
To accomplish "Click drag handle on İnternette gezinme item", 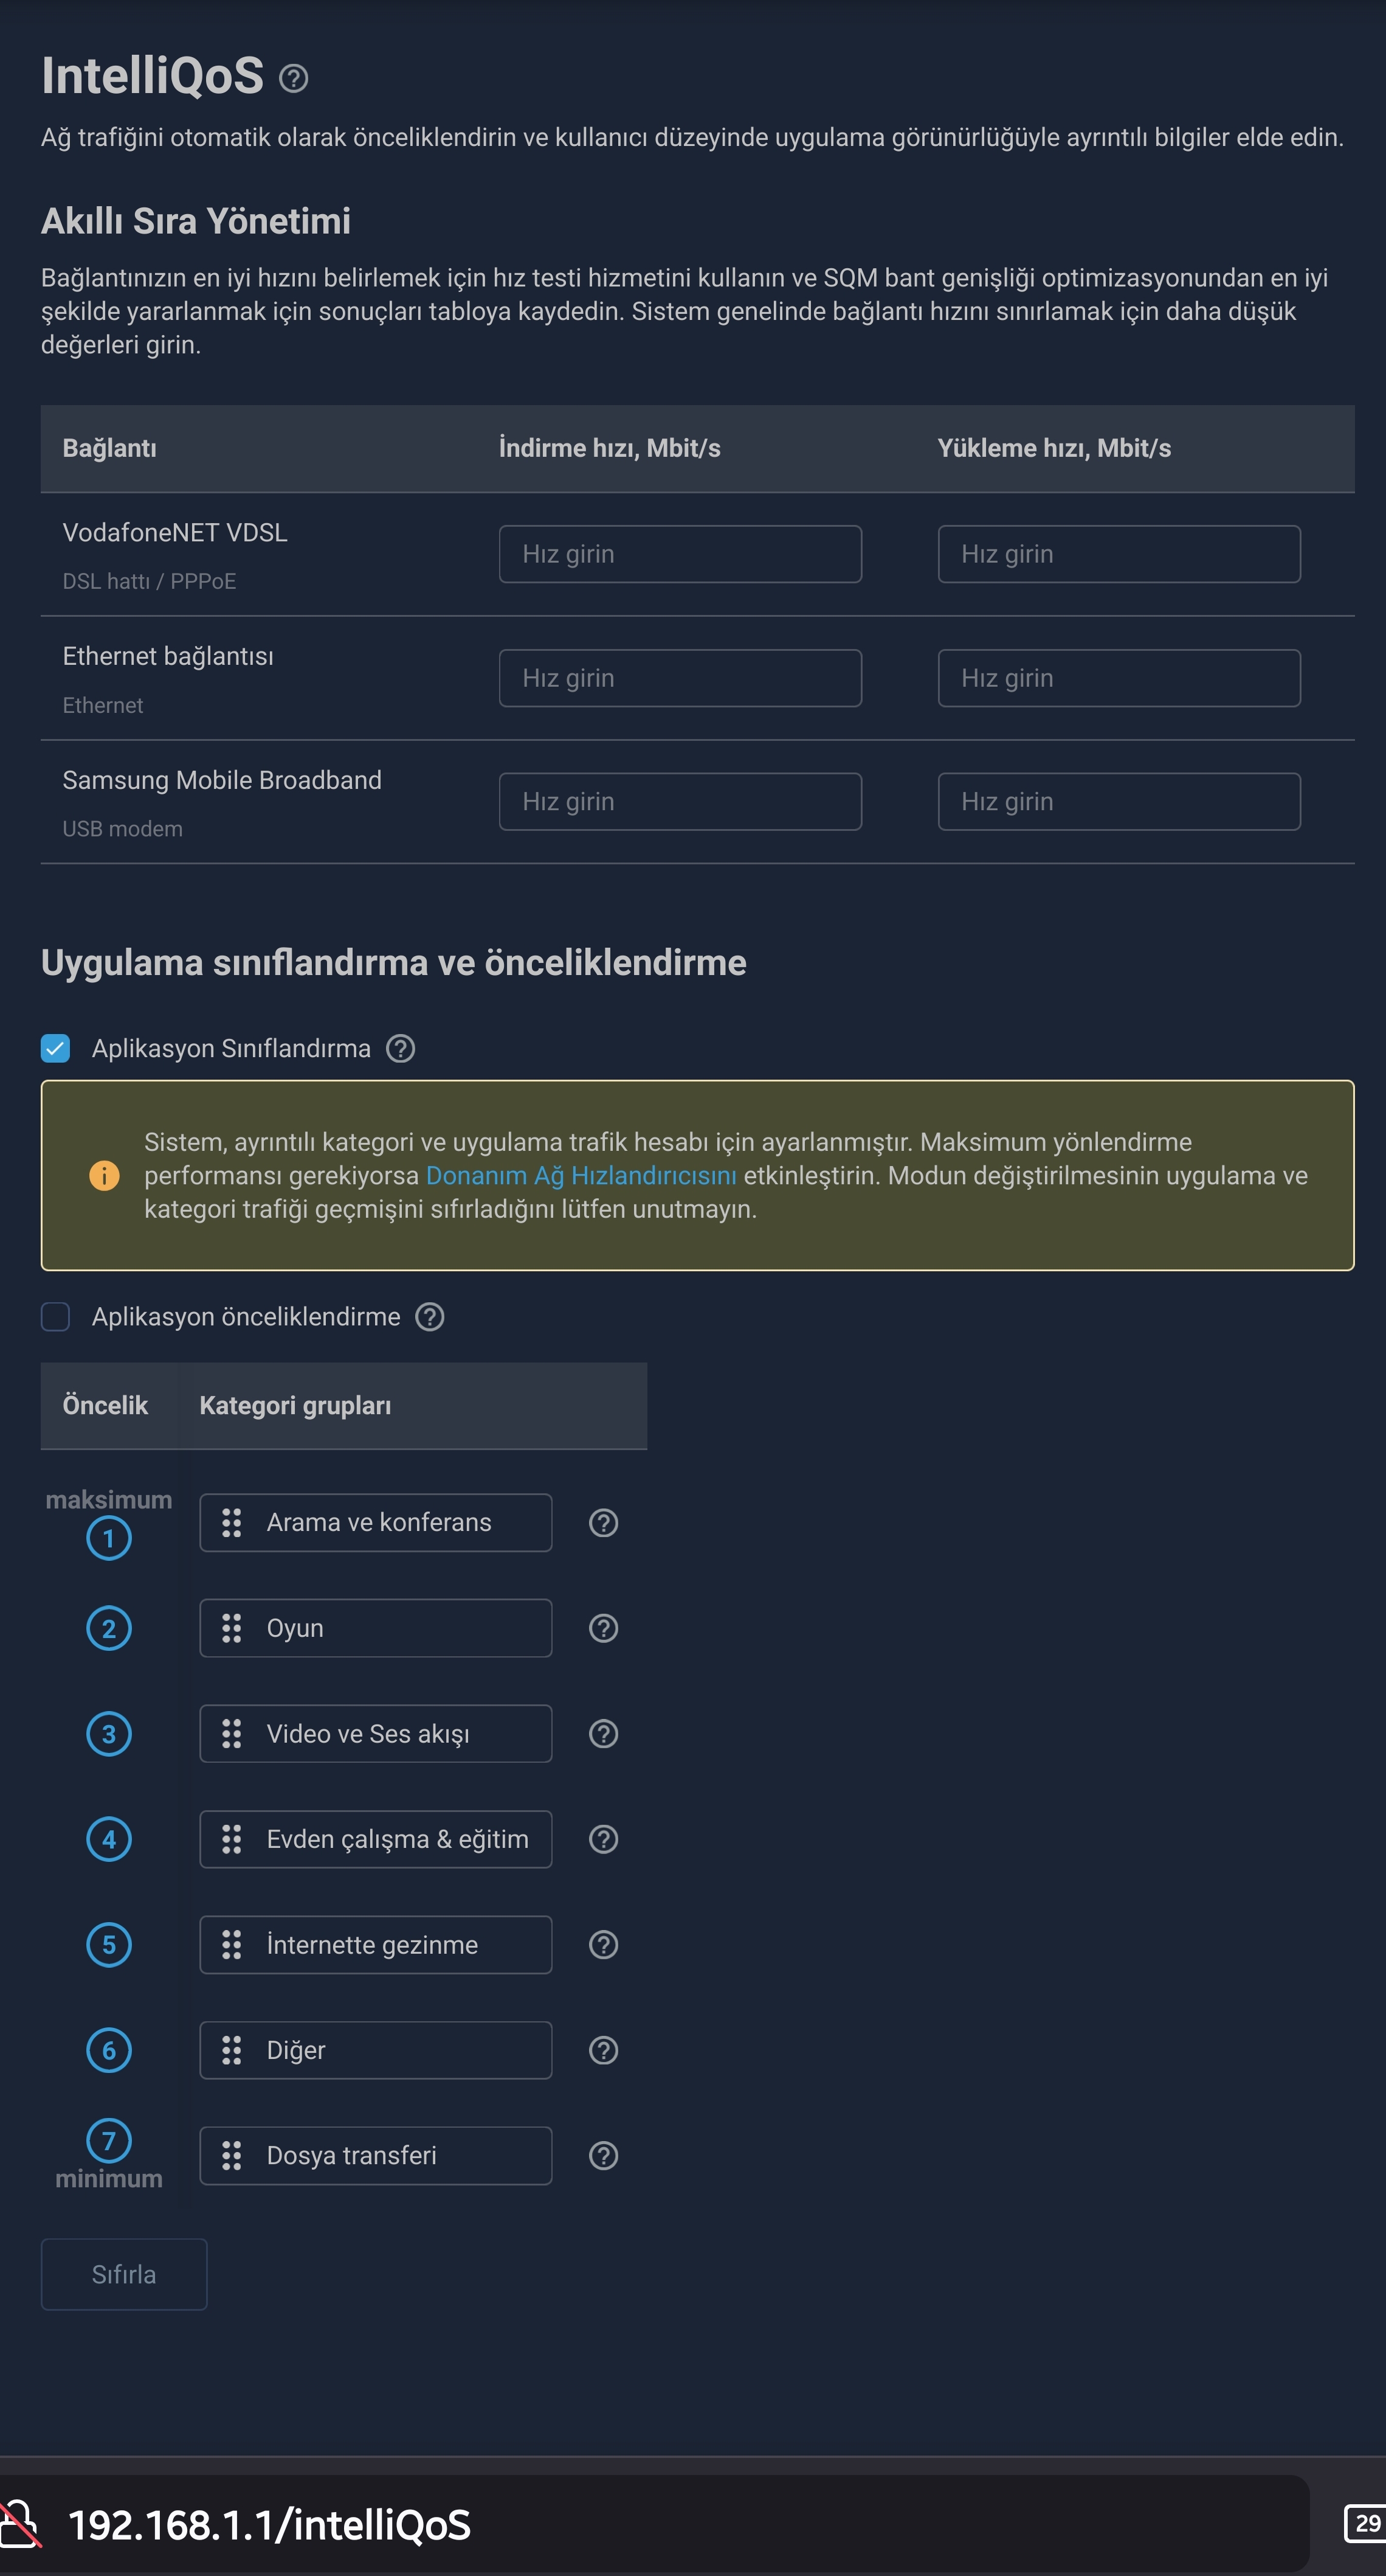I will 232,1944.
